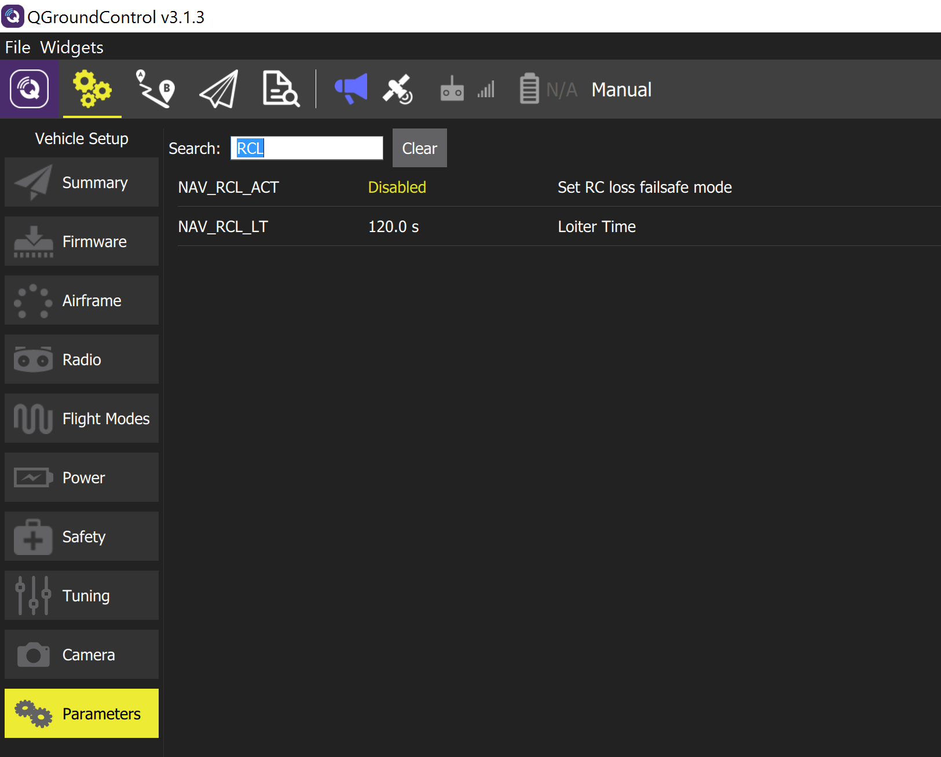Image resolution: width=941 pixels, height=757 pixels.
Task: Check GPS status via satellite icon
Action: [x=398, y=89]
